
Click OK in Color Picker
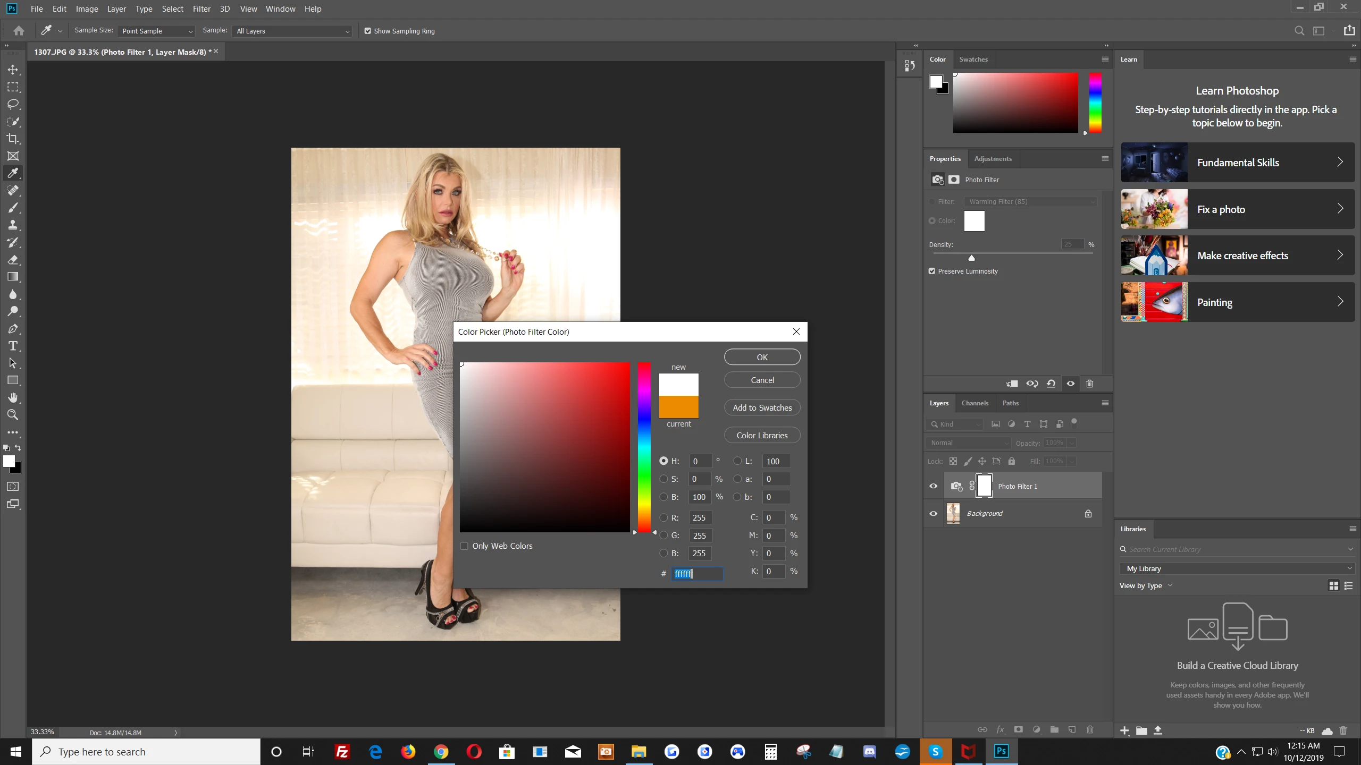click(x=762, y=358)
